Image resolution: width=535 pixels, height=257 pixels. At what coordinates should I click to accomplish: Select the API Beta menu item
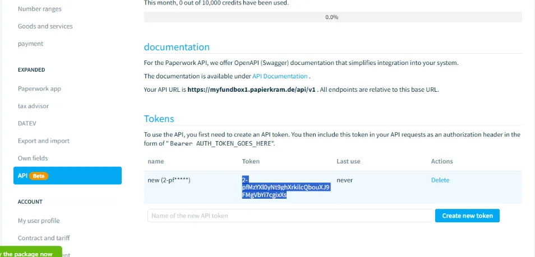pyautogui.click(x=67, y=176)
